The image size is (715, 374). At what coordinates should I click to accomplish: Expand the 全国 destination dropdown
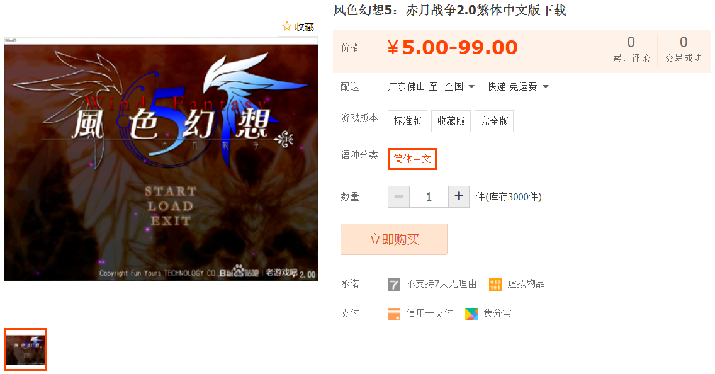tap(459, 87)
